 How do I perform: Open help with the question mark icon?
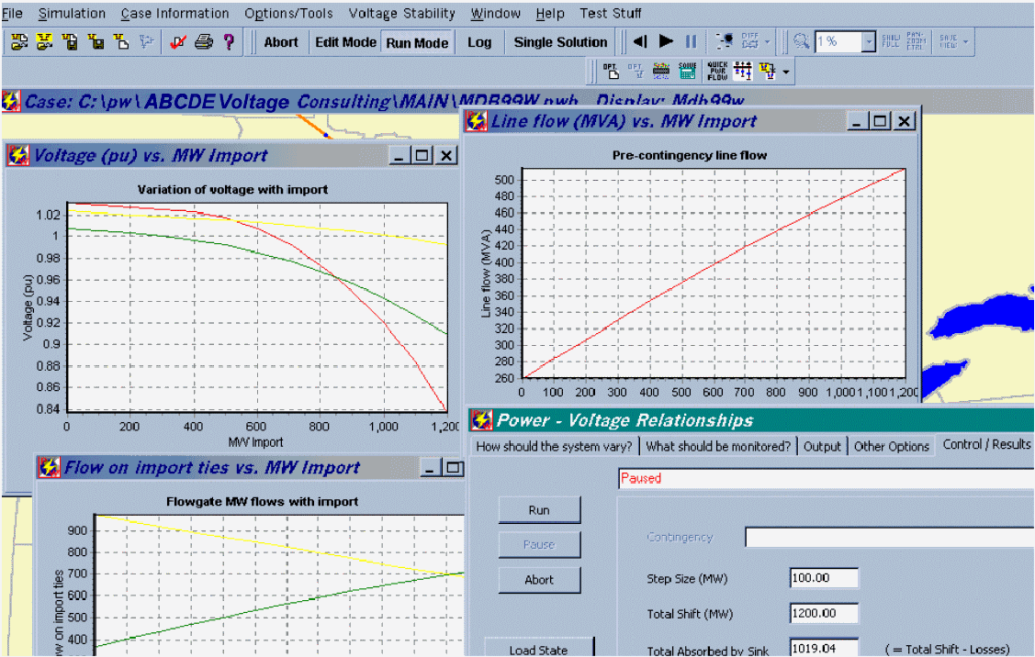(229, 41)
